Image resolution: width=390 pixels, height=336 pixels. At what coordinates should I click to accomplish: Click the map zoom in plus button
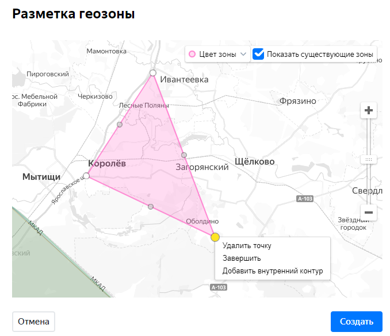coord(369,110)
